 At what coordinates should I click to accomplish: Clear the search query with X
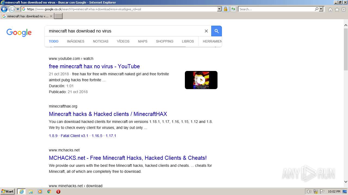tap(206, 31)
